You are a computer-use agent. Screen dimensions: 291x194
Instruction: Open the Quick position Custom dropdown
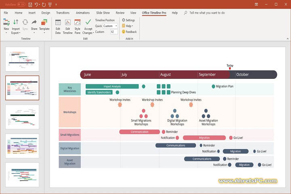[110, 26]
